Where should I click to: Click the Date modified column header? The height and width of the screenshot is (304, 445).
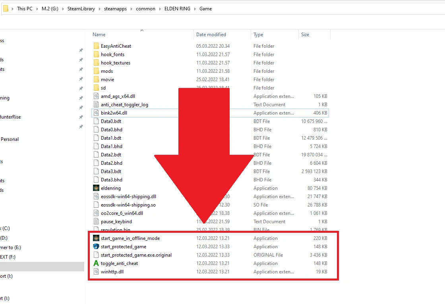point(212,34)
